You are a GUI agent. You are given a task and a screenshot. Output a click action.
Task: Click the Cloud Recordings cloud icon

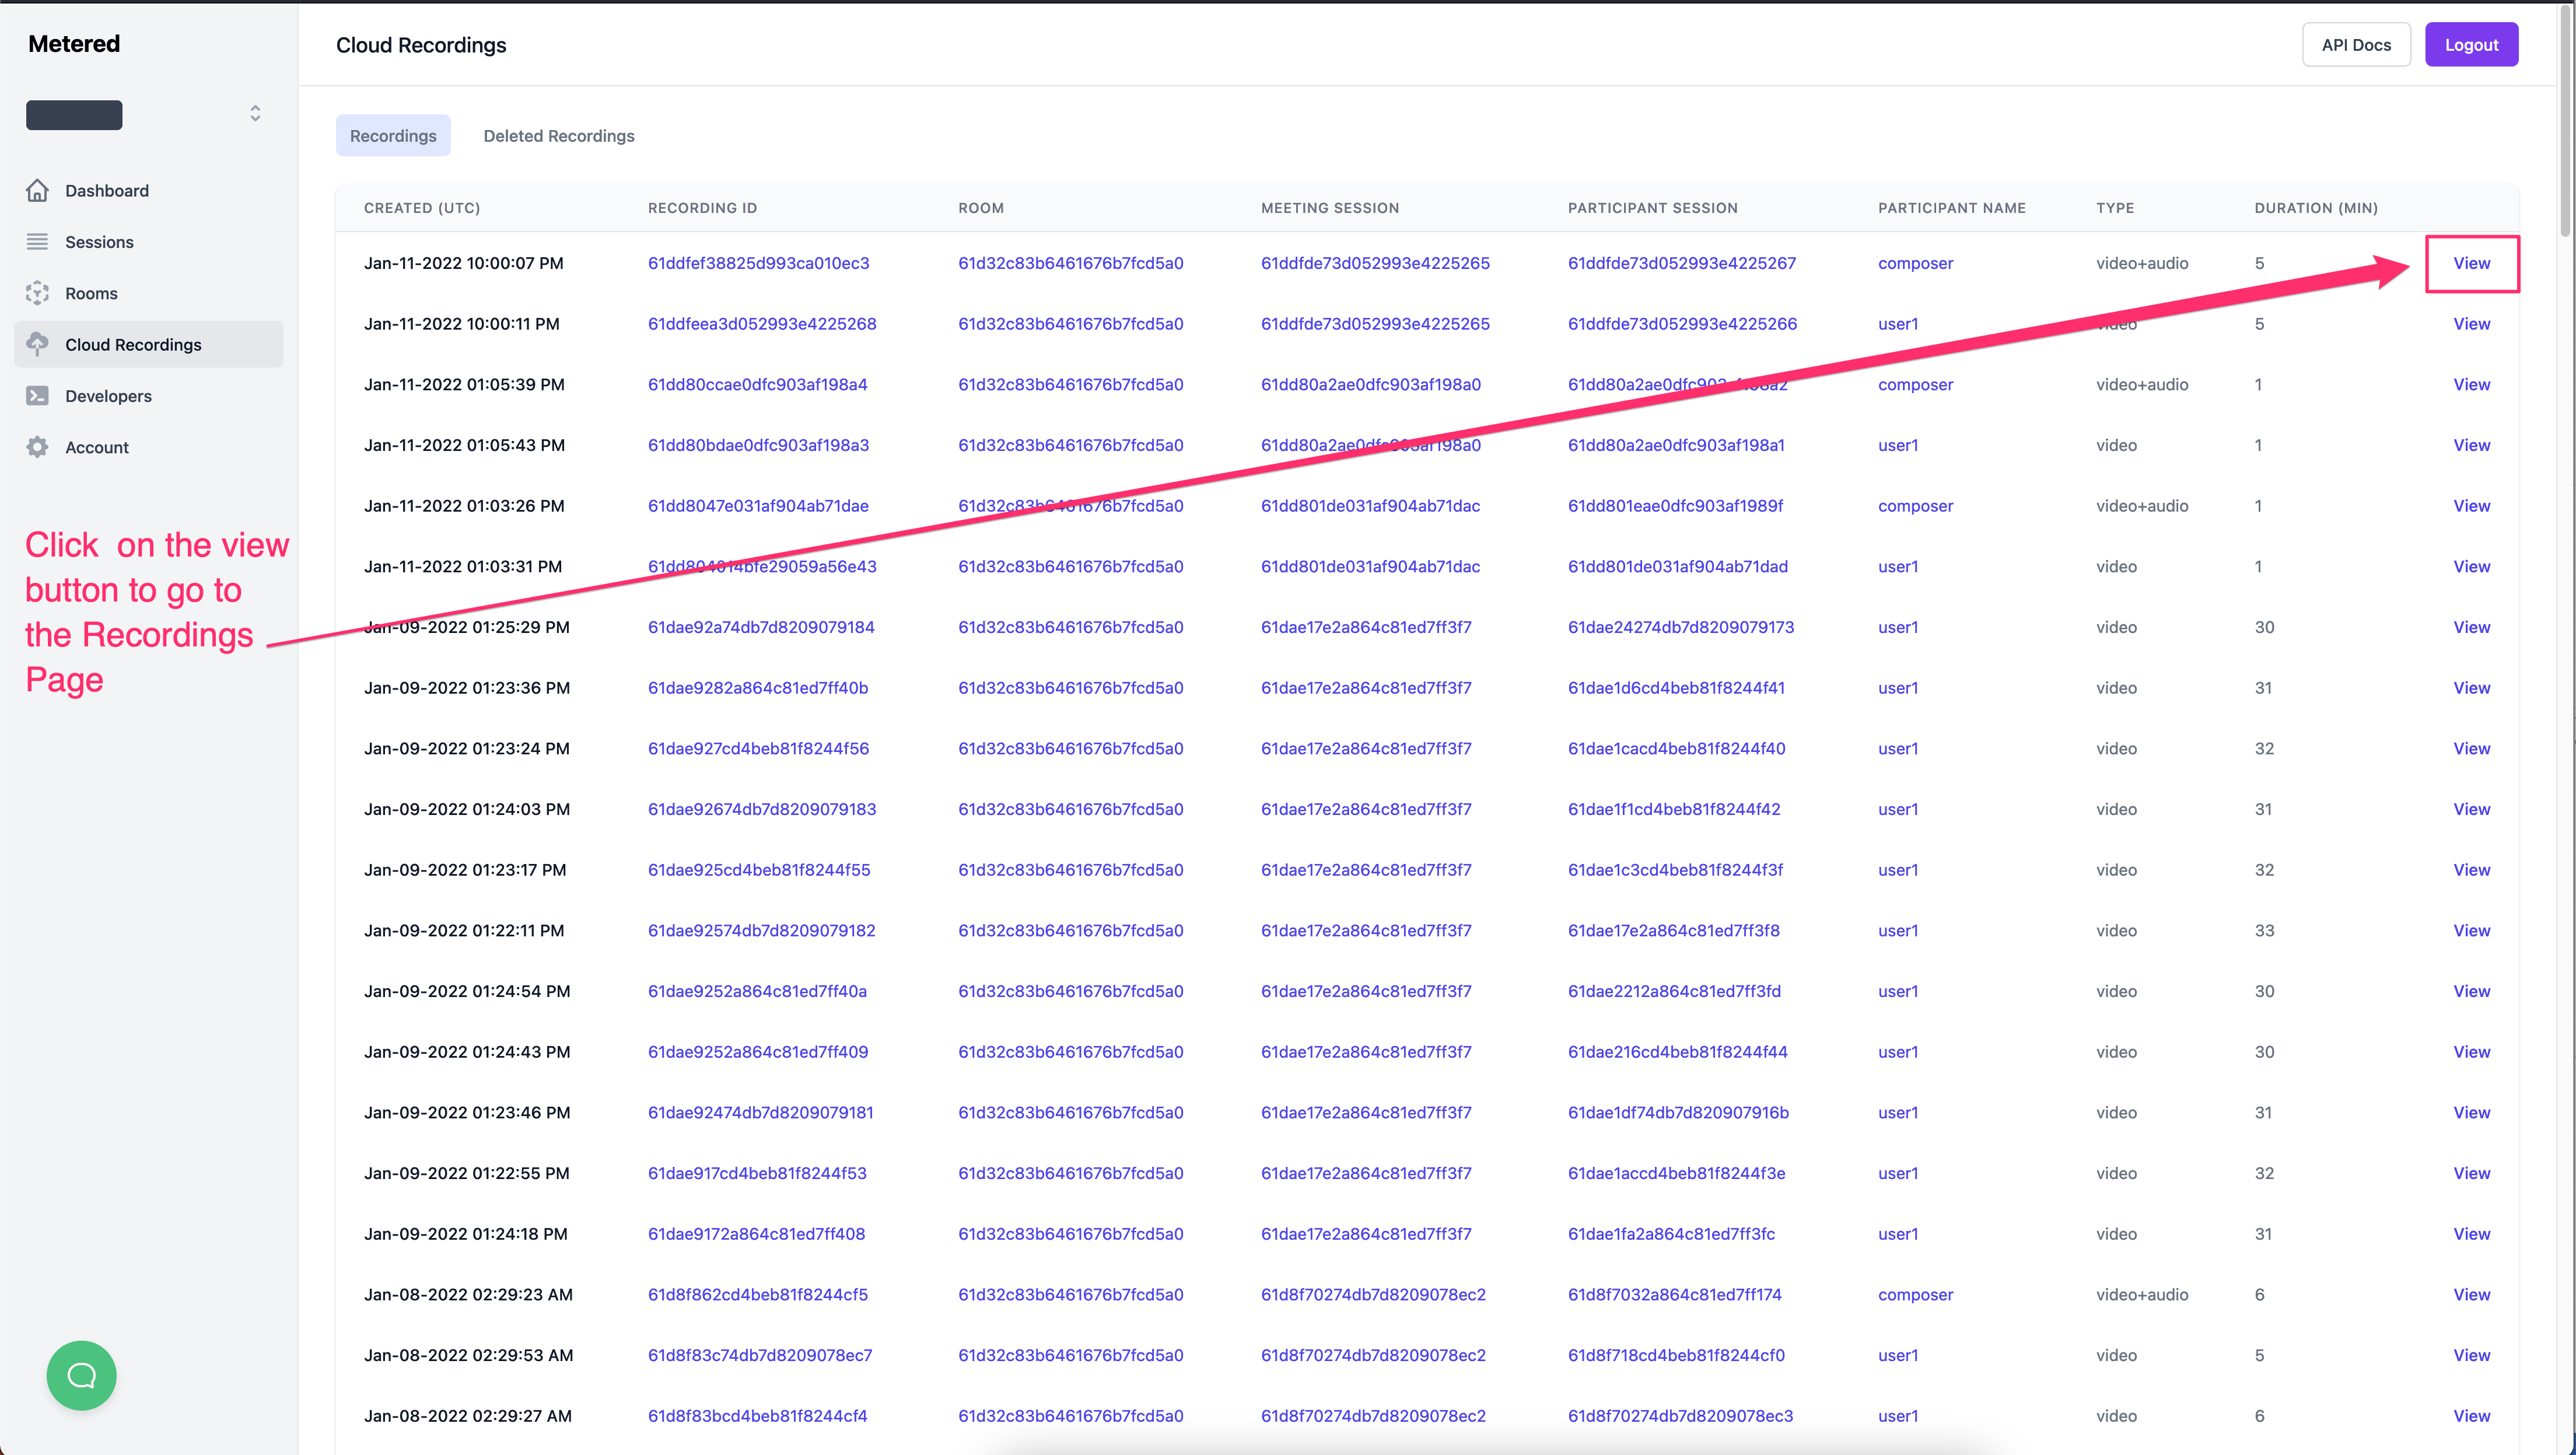pyautogui.click(x=37, y=344)
